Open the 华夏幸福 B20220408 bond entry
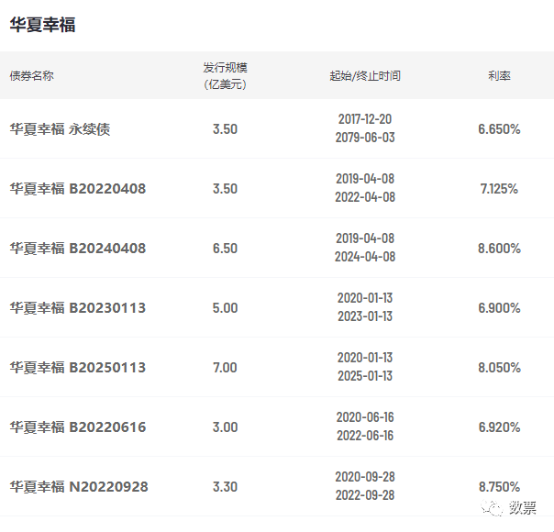 point(78,189)
